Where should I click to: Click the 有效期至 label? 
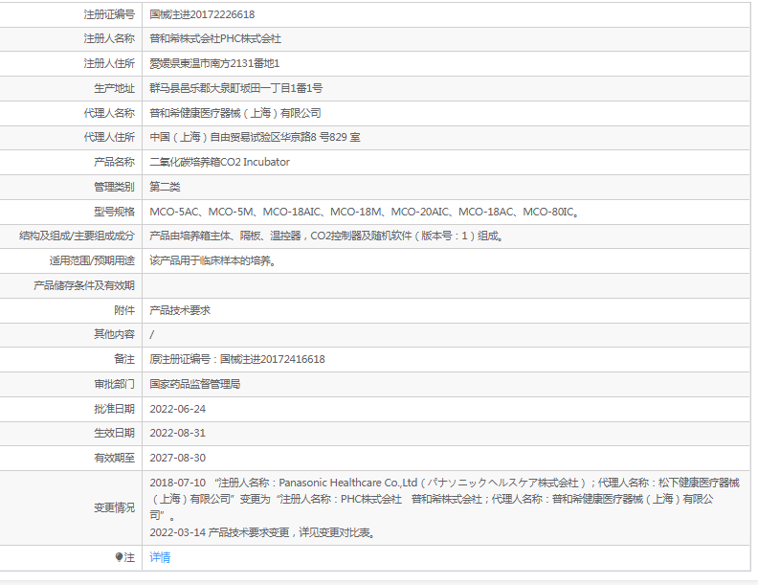[x=114, y=458]
